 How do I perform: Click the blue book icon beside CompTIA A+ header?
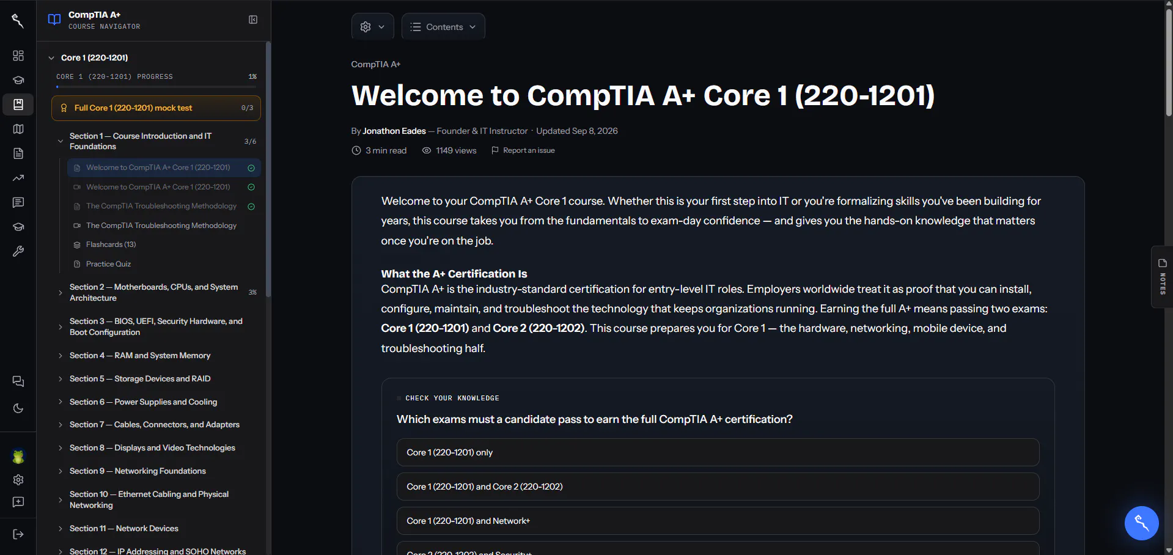(54, 20)
